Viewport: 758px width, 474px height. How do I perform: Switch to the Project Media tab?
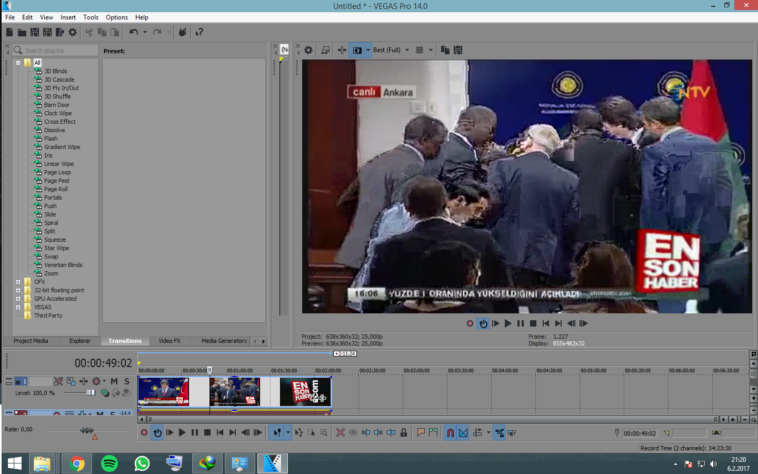pos(31,341)
